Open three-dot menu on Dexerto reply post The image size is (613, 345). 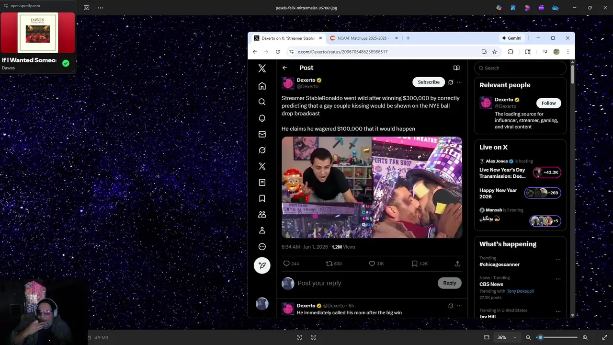click(459, 306)
